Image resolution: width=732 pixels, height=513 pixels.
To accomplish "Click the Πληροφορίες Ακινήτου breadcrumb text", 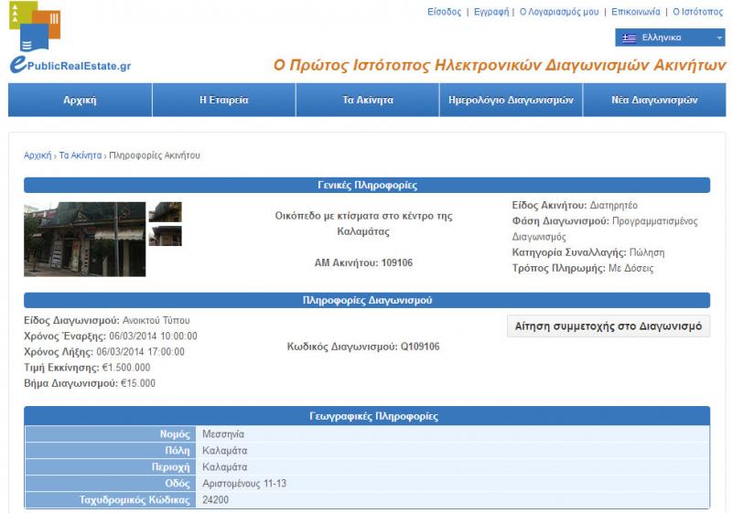I will point(155,155).
